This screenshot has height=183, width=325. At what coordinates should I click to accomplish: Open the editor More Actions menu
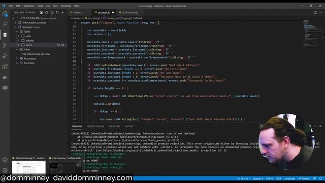320,12
